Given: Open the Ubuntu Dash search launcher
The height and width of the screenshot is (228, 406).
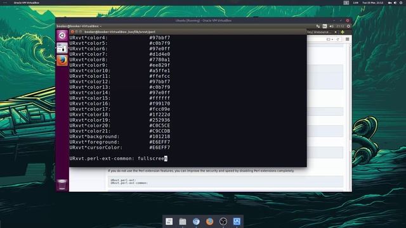Looking at the screenshot, I should [x=62, y=35].
